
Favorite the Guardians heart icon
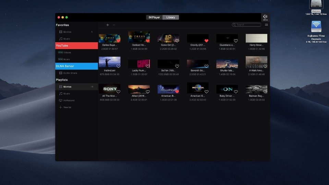pyautogui.click(x=236, y=41)
